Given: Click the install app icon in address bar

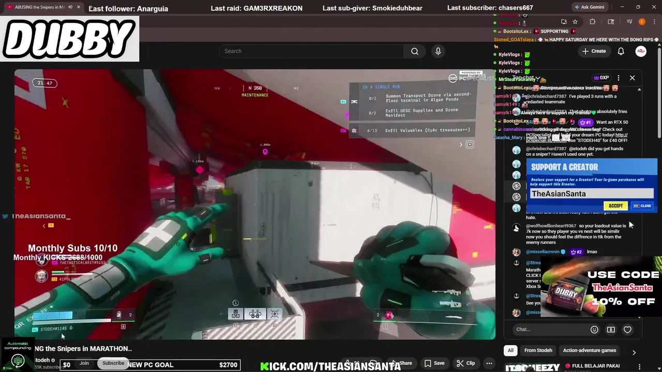Looking at the screenshot, I should pyautogui.click(x=564, y=22).
